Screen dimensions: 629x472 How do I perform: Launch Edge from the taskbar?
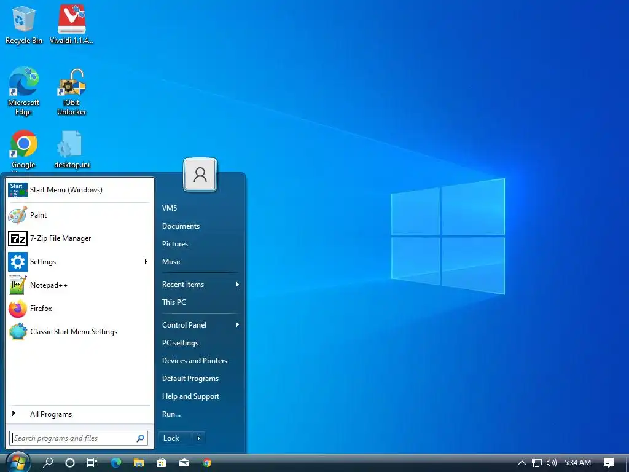tap(116, 463)
